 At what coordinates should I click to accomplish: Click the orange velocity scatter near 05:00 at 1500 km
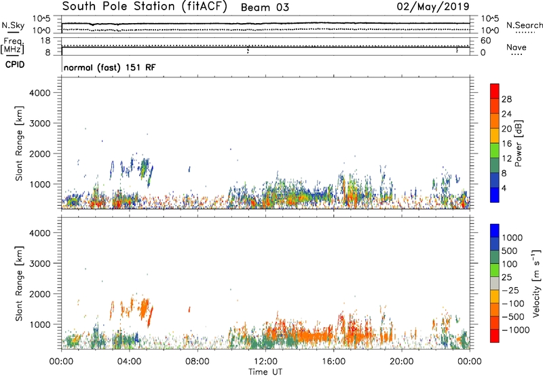tap(143, 308)
